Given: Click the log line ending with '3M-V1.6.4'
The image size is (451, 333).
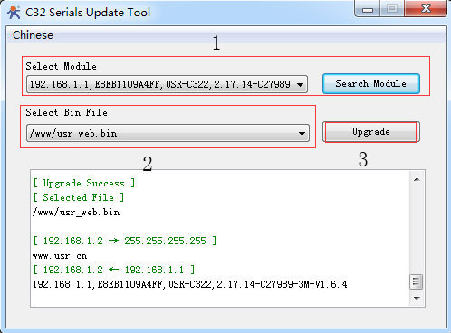Looking at the screenshot, I should (190, 284).
